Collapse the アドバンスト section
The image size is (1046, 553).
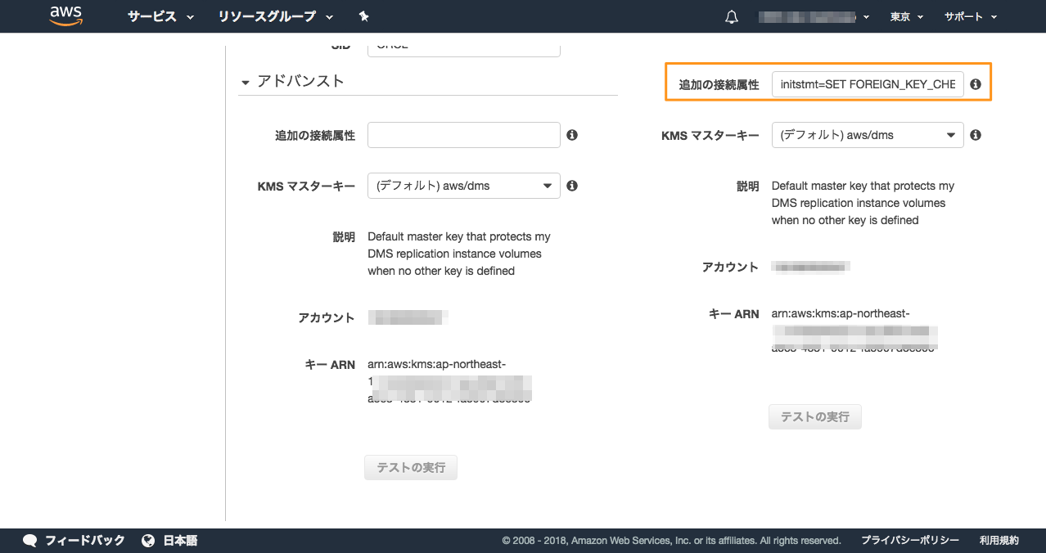coord(246,82)
